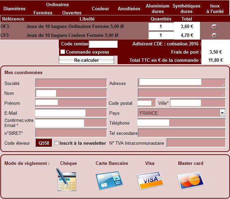Open Inox à l'unité category
The height and width of the screenshot is (199, 230).
[215, 9]
